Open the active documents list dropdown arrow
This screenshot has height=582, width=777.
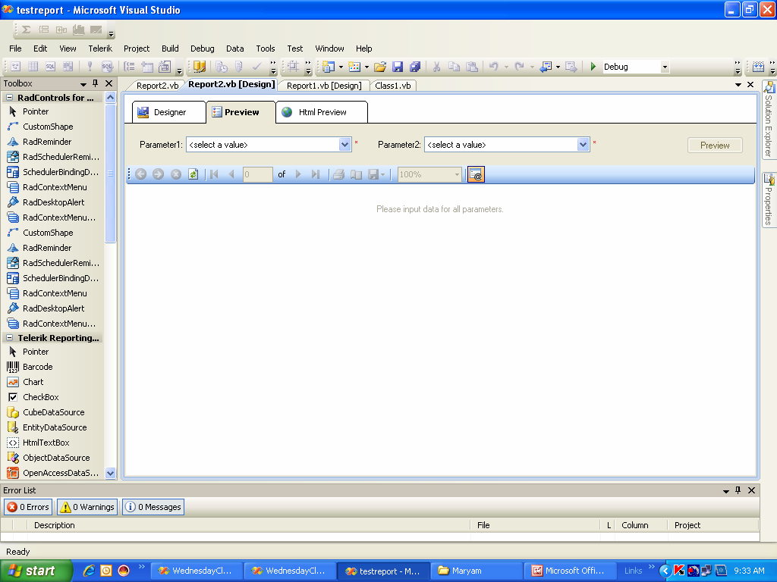[x=738, y=85]
